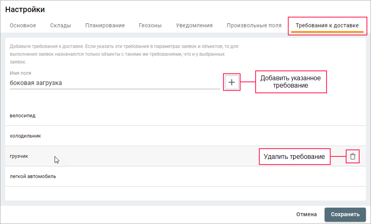The height and width of the screenshot is (224, 371).
Task: Open the Уведомления tab
Action: pos(194,25)
